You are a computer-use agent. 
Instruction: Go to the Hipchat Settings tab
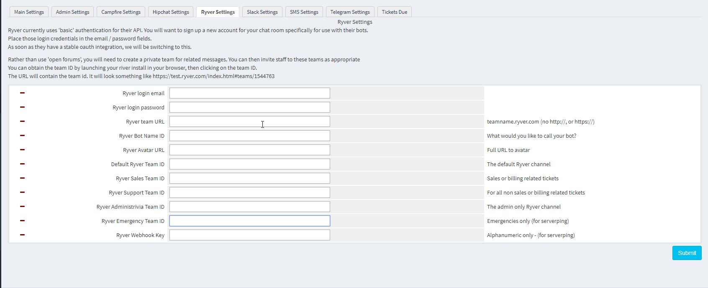click(171, 12)
